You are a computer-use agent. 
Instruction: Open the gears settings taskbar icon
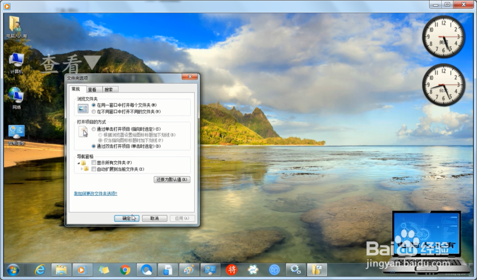[295, 270]
